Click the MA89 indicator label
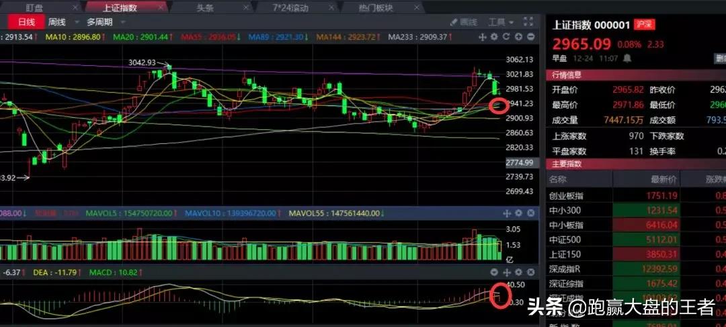 pos(279,37)
